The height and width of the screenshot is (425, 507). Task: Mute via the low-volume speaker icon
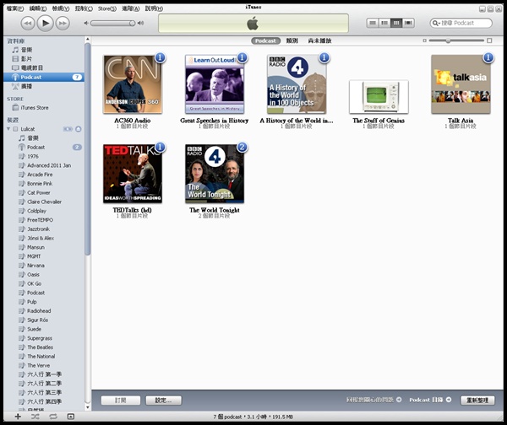pyautogui.click(x=86, y=24)
